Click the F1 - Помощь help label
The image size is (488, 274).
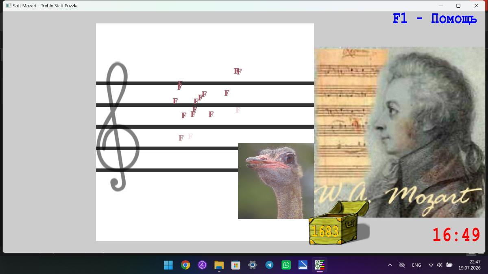(435, 19)
